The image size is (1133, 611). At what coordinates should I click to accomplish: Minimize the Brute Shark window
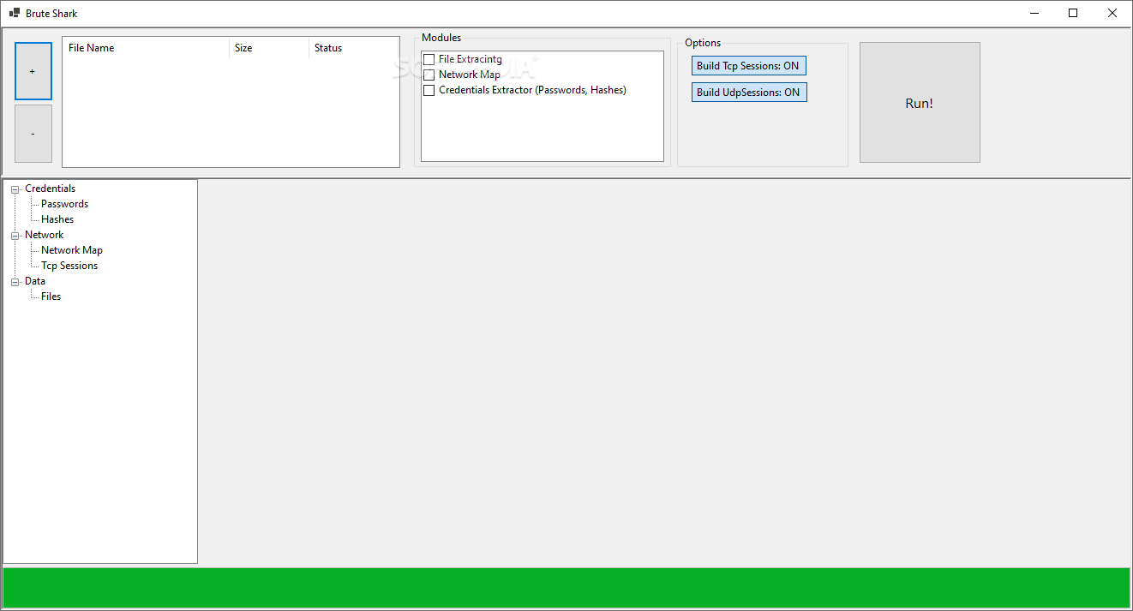(x=1034, y=13)
